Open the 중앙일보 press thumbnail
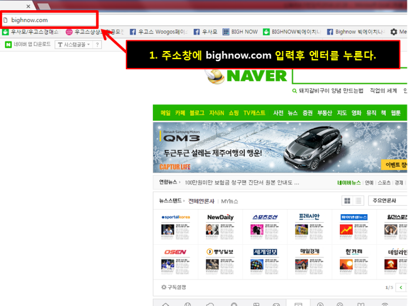Viewport: 408px width, 306px height. point(220,261)
